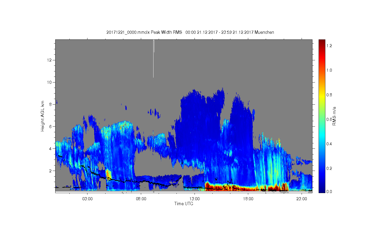Click the '23:00' time axis label
Image resolution: width=387 pixels, height=232 pixels.
click(302, 199)
